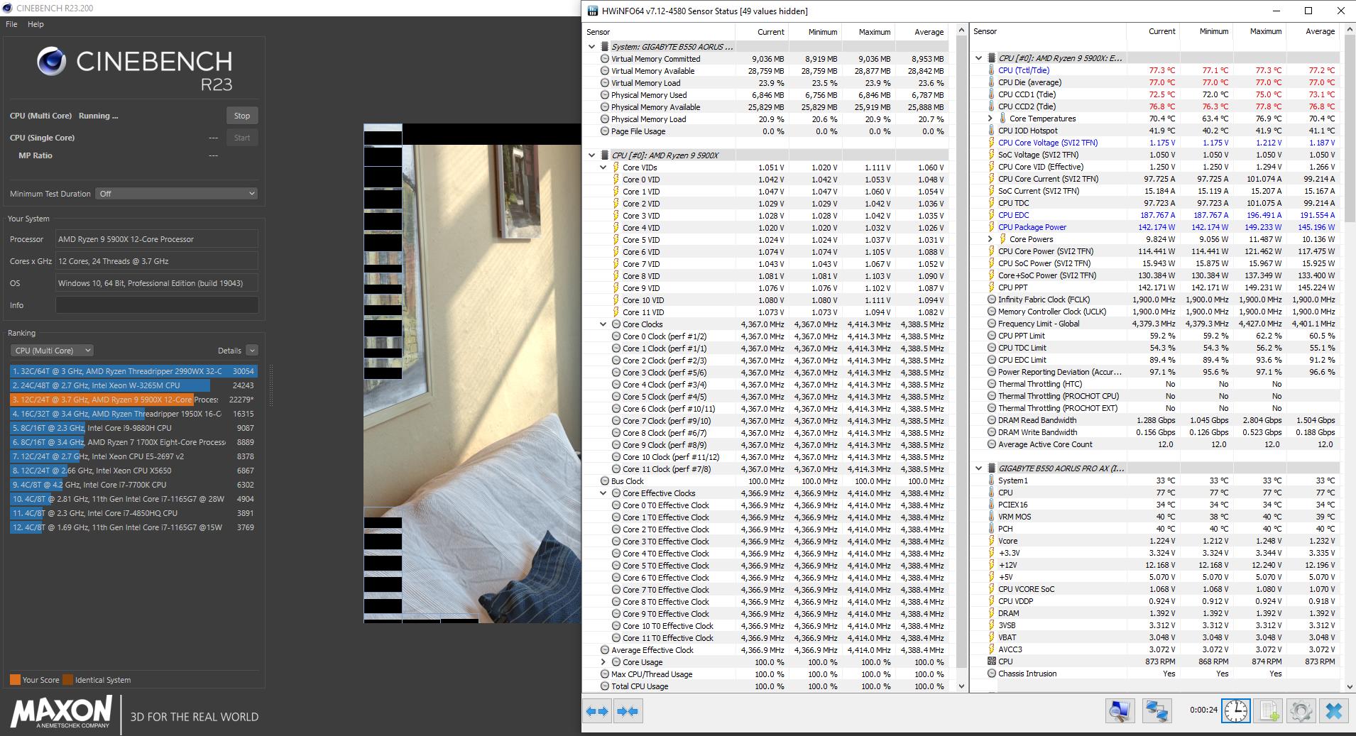Click the right sensor pane scroll-down arrow
The width and height of the screenshot is (1356, 736).
click(x=1350, y=686)
